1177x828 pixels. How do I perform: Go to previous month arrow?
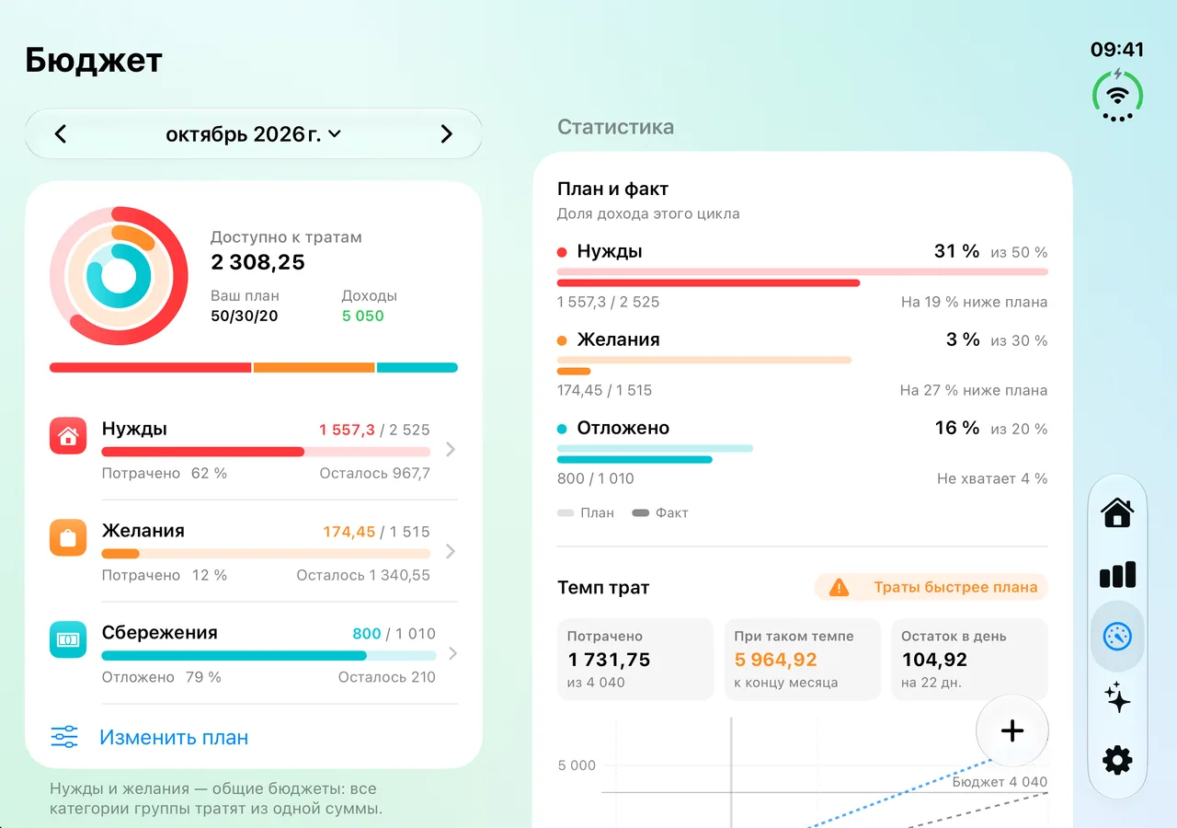coord(61,134)
